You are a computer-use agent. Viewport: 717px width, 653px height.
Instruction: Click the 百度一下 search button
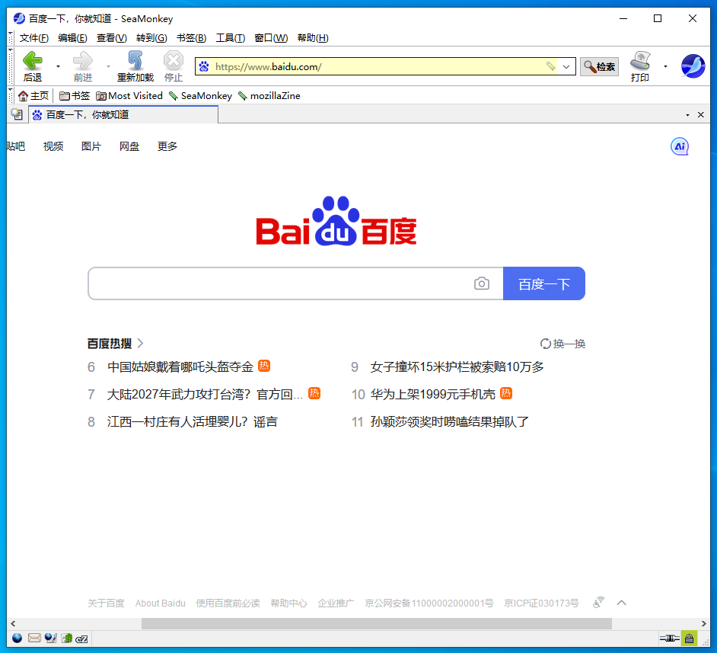[543, 283]
